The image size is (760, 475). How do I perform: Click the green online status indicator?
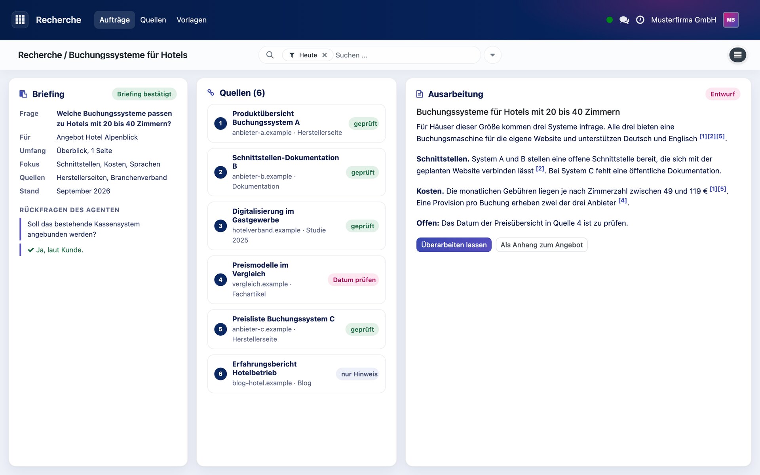click(610, 20)
